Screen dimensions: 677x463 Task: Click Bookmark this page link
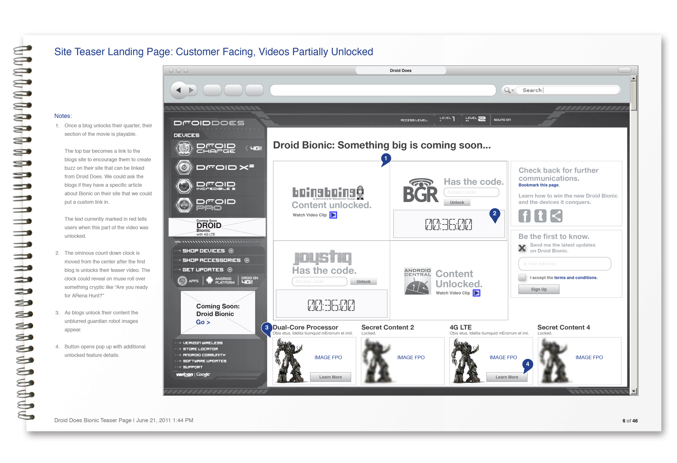pos(539,185)
